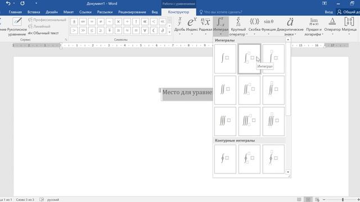Viewport: 360px width, 202px height.
Task: Insert the minus-plus symbol
Action: coord(109,30)
